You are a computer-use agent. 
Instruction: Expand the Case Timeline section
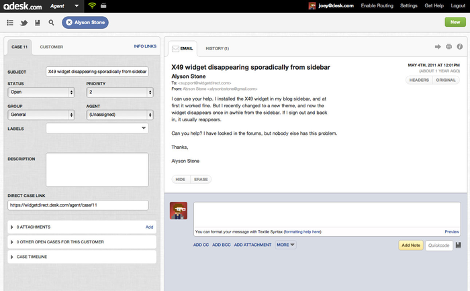[81, 257]
